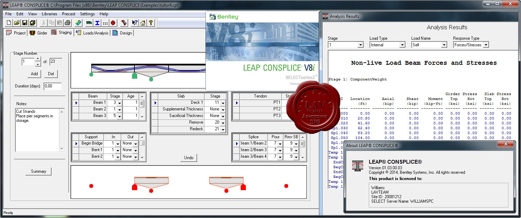Click the Duration (days) input field

click(x=53, y=86)
